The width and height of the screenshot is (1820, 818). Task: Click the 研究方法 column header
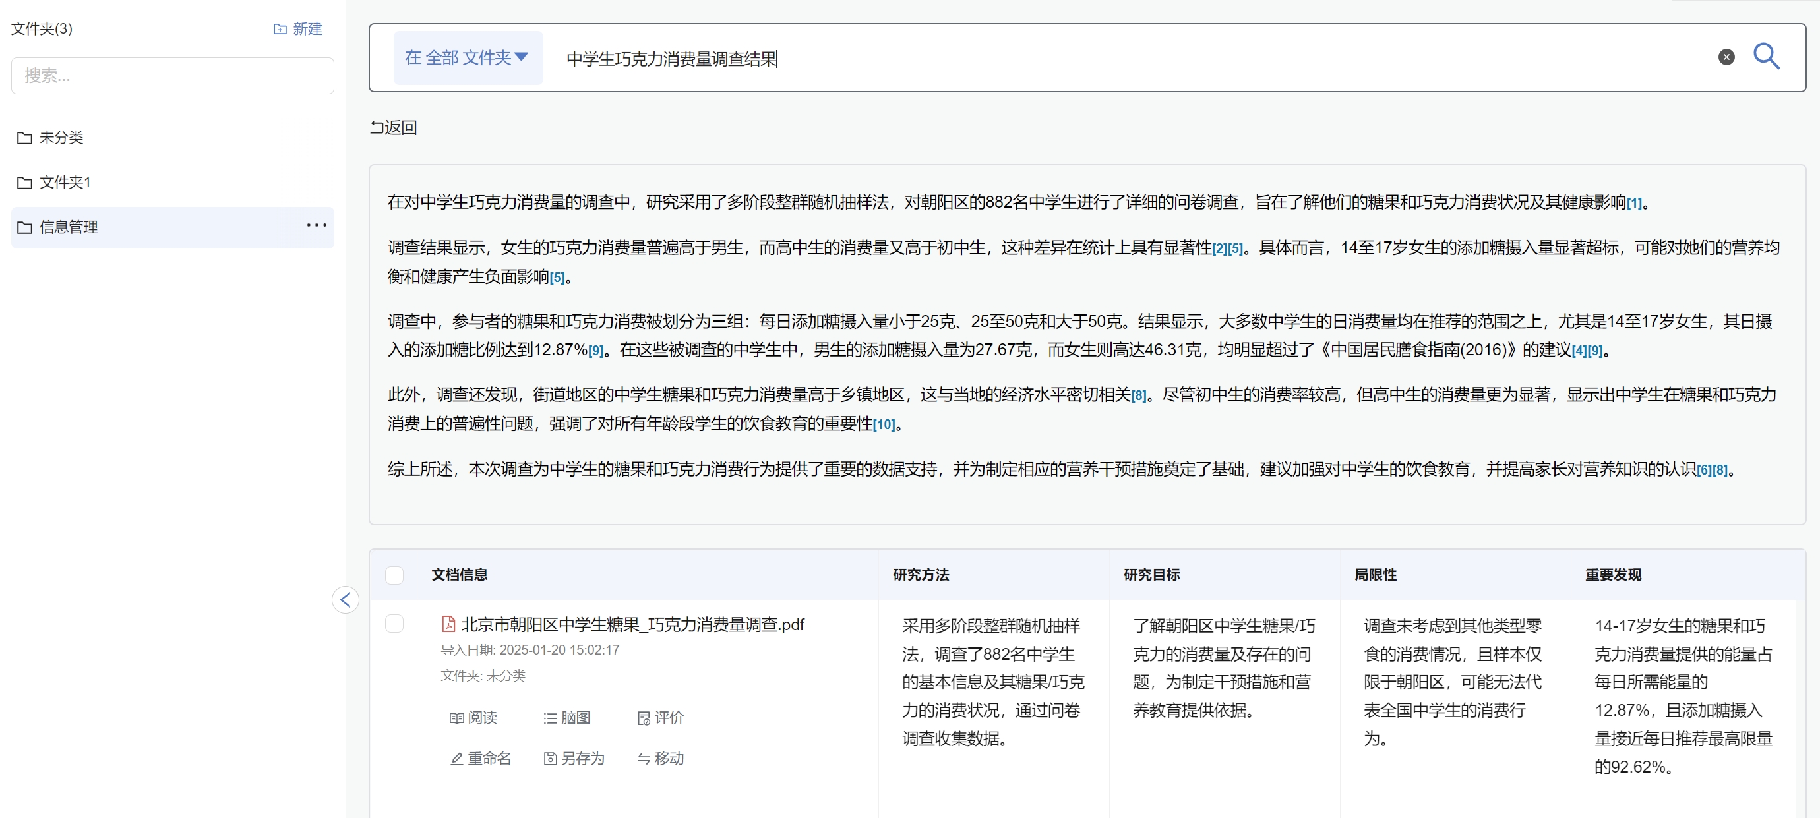pyautogui.click(x=921, y=575)
